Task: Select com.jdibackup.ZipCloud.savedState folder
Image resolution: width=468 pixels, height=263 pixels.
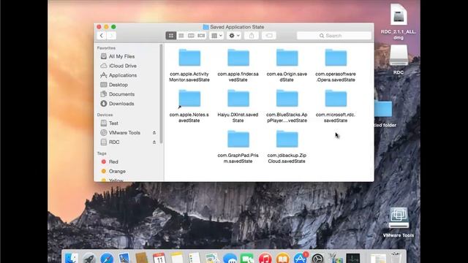Action: [287, 147]
